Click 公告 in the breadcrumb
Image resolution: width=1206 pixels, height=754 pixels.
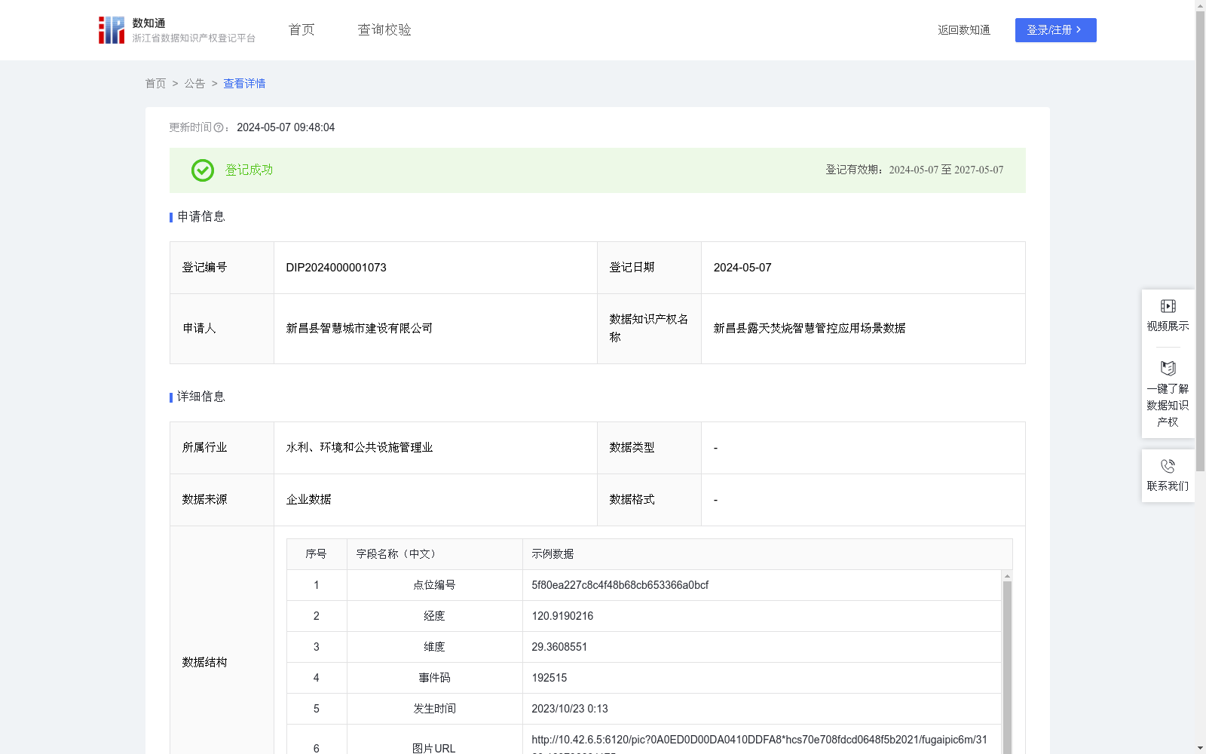[x=194, y=84]
